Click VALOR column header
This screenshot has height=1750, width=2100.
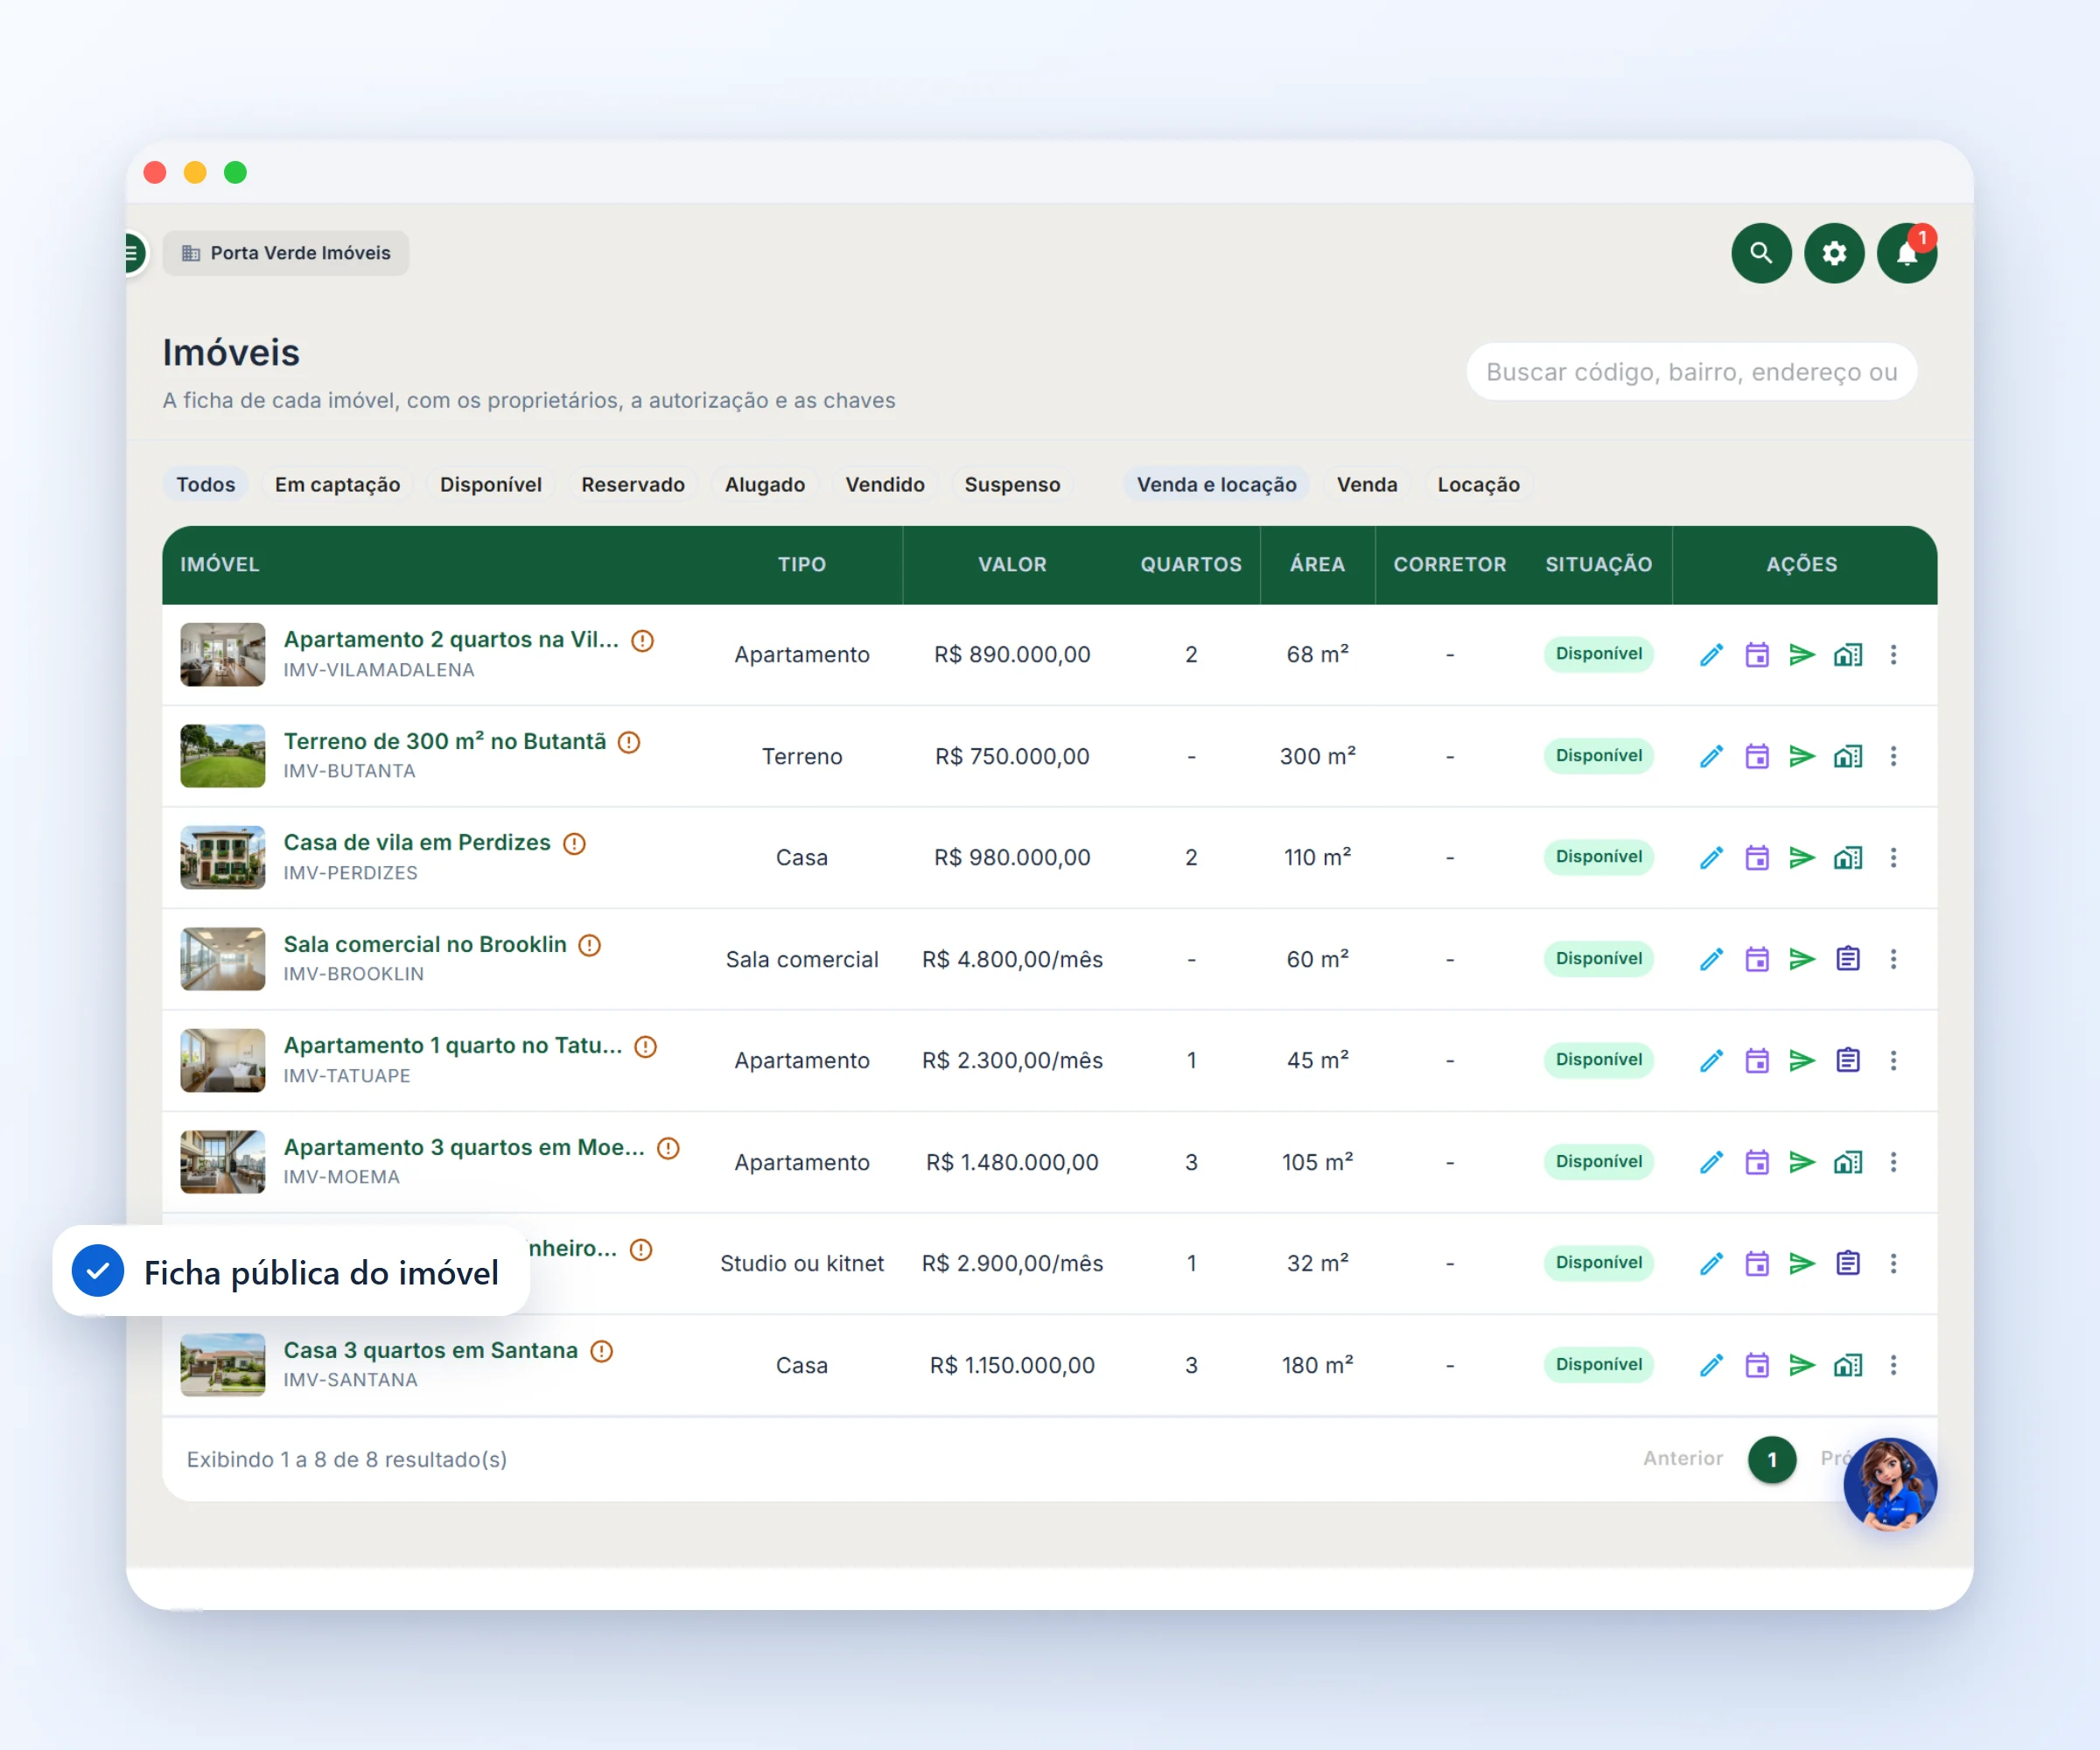(x=1011, y=564)
